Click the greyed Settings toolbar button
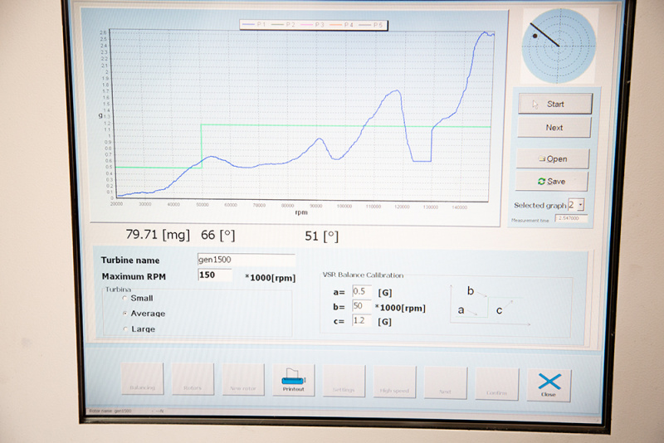The width and height of the screenshot is (664, 443). [x=344, y=381]
